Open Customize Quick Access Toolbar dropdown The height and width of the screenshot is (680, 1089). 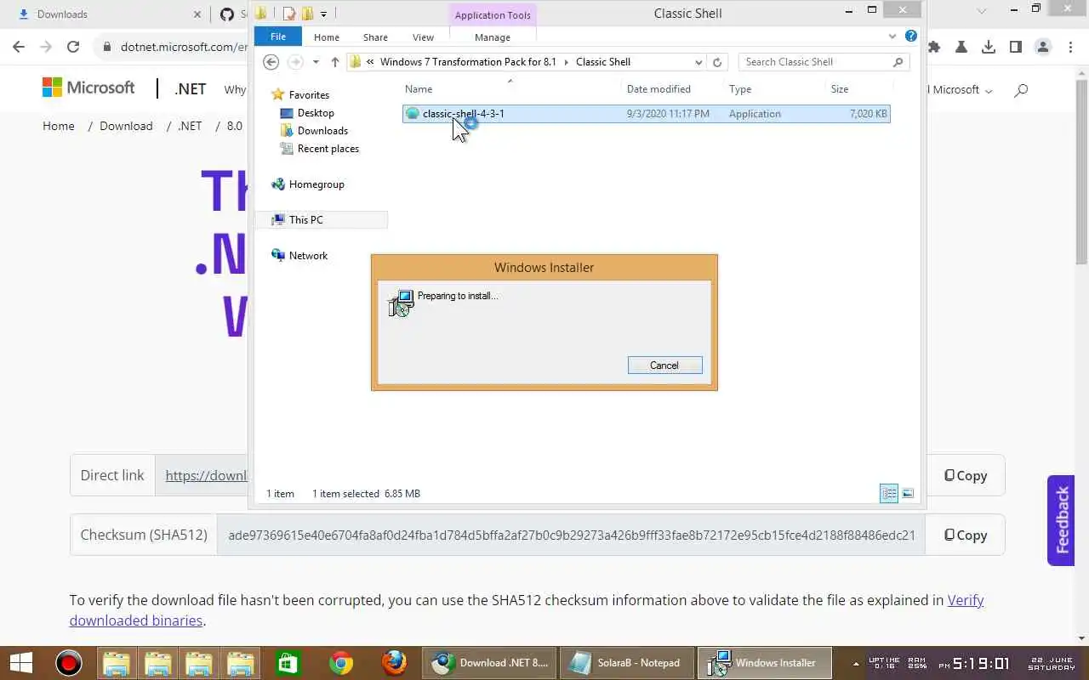[323, 14]
